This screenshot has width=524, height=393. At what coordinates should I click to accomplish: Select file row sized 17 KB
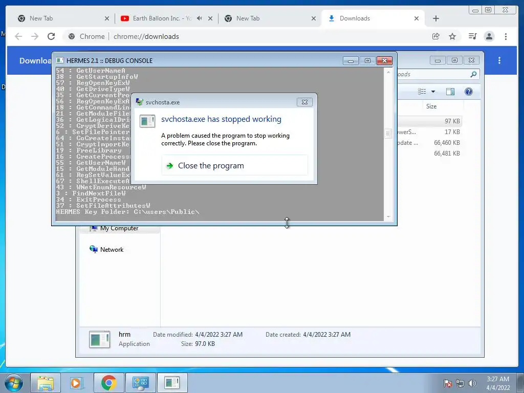coord(430,132)
